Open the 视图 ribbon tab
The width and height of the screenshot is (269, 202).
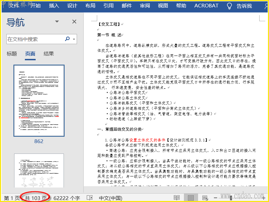point(163,6)
